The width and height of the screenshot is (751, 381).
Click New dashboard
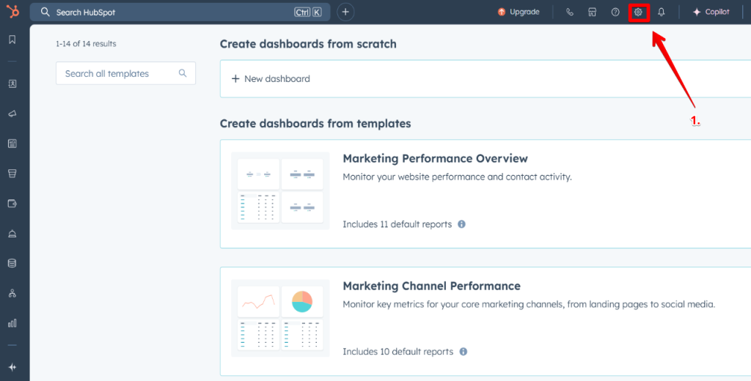point(271,78)
